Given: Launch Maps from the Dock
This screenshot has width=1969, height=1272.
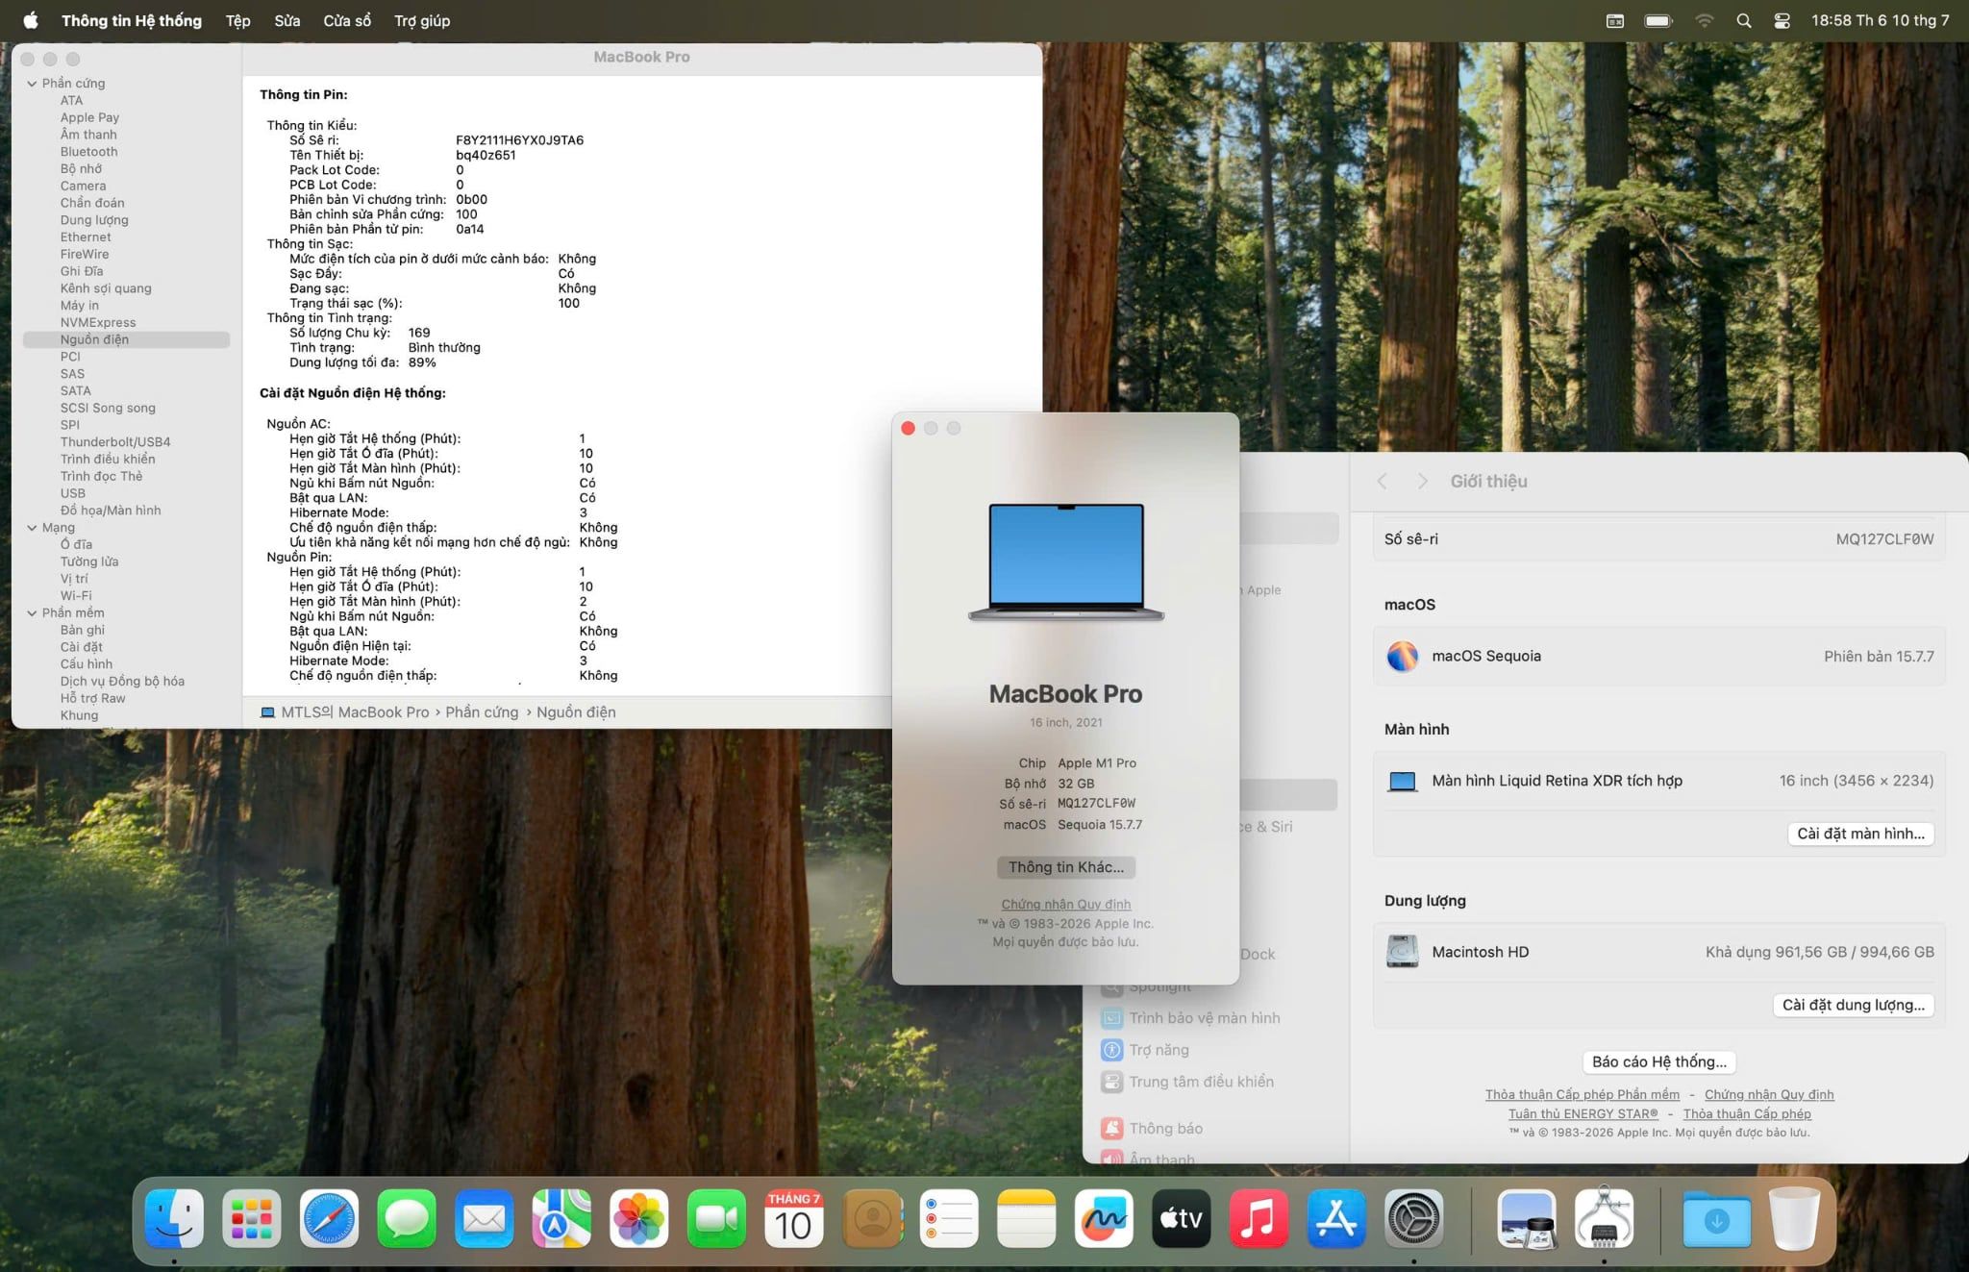Looking at the screenshot, I should pyautogui.click(x=561, y=1218).
